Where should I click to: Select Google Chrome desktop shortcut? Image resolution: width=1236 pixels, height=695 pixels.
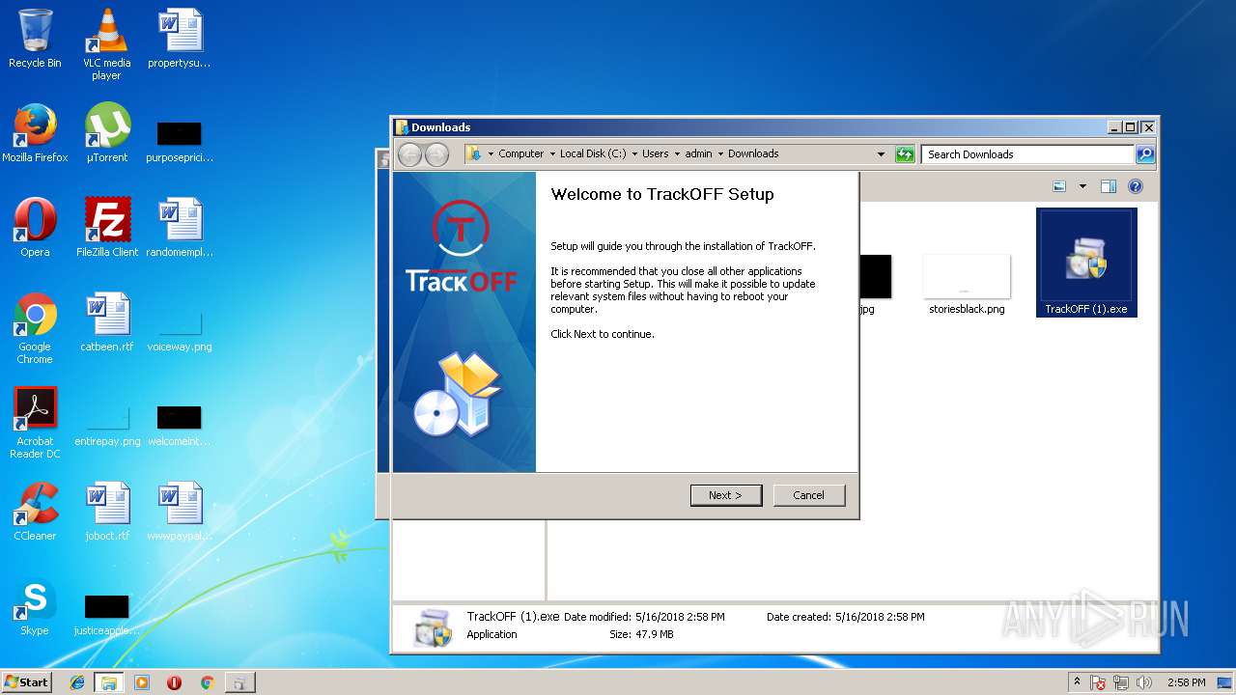pyautogui.click(x=35, y=328)
